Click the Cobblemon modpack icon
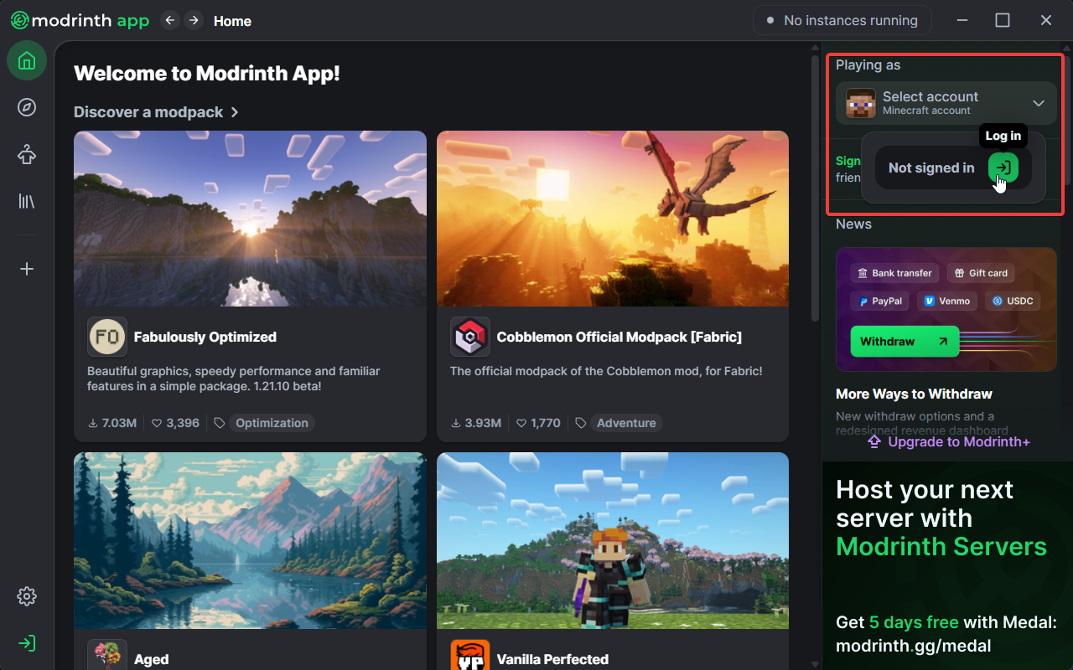Image resolution: width=1073 pixels, height=670 pixels. pyautogui.click(x=470, y=337)
